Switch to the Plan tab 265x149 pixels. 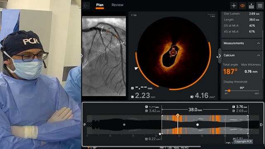(100, 5)
